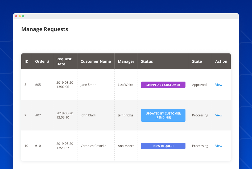Open details with the View link for order #05
252x169 pixels.
click(218, 84)
